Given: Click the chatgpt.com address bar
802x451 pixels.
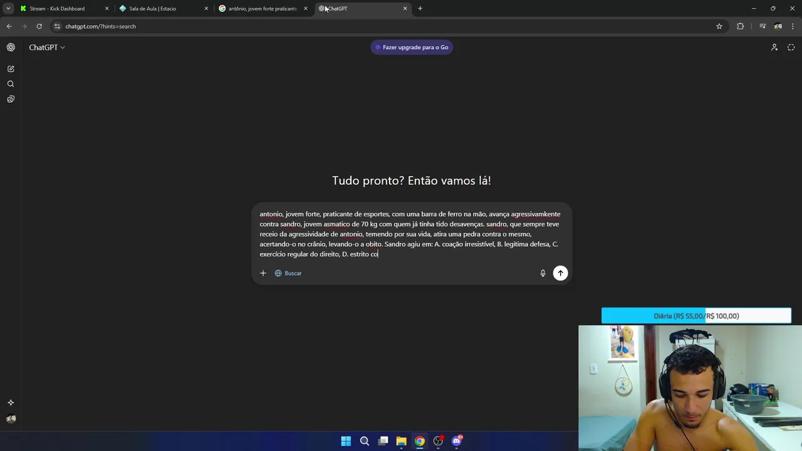Looking at the screenshot, I should (x=388, y=26).
